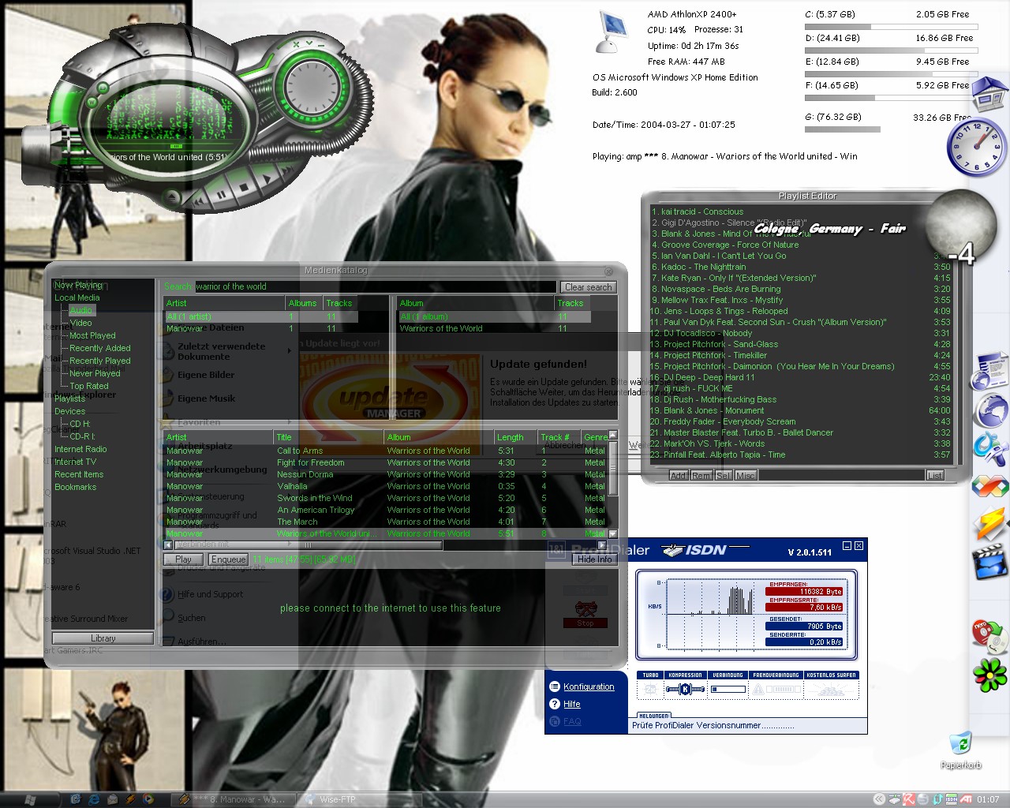The height and width of the screenshot is (808, 1010).
Task: Click the Clear search button
Action: click(x=588, y=287)
